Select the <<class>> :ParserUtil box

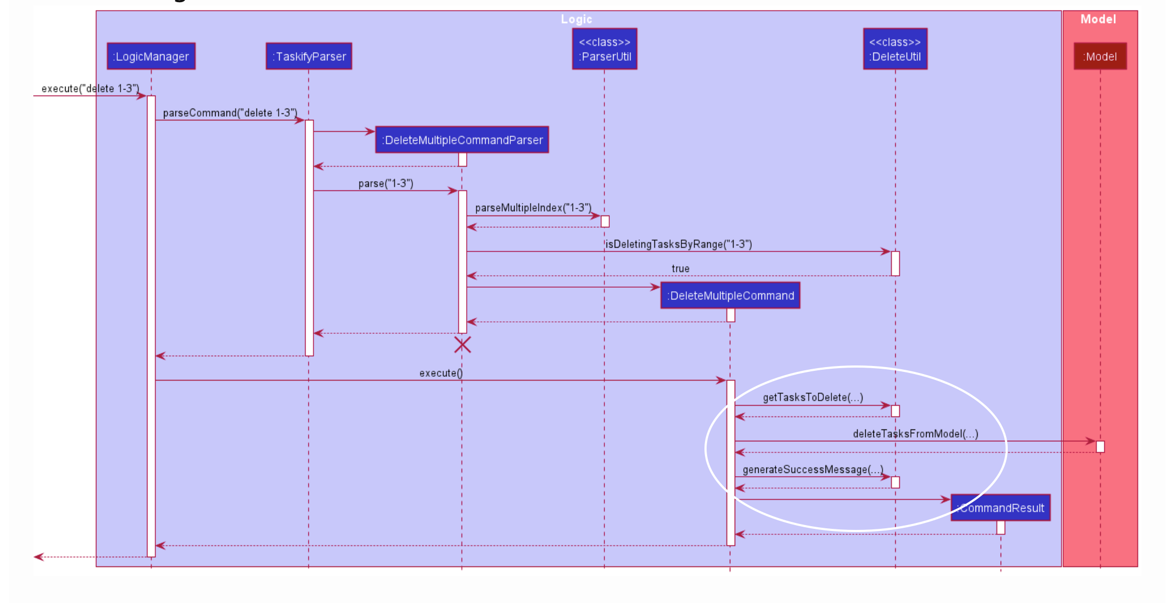point(604,49)
